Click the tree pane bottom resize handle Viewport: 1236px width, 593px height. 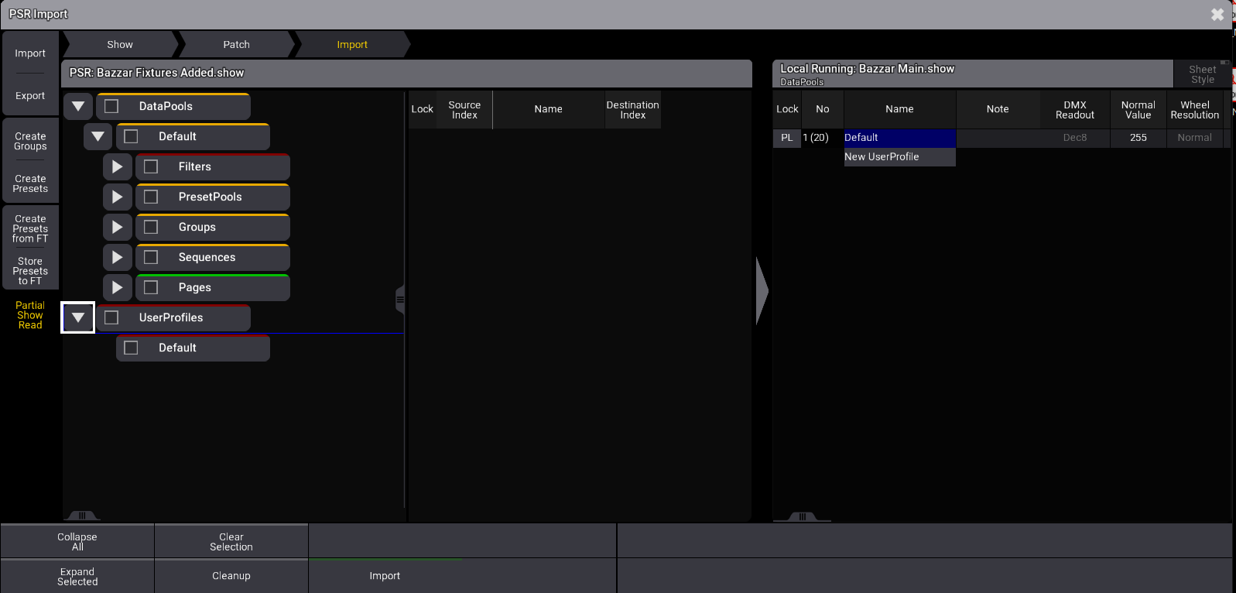coord(81,516)
